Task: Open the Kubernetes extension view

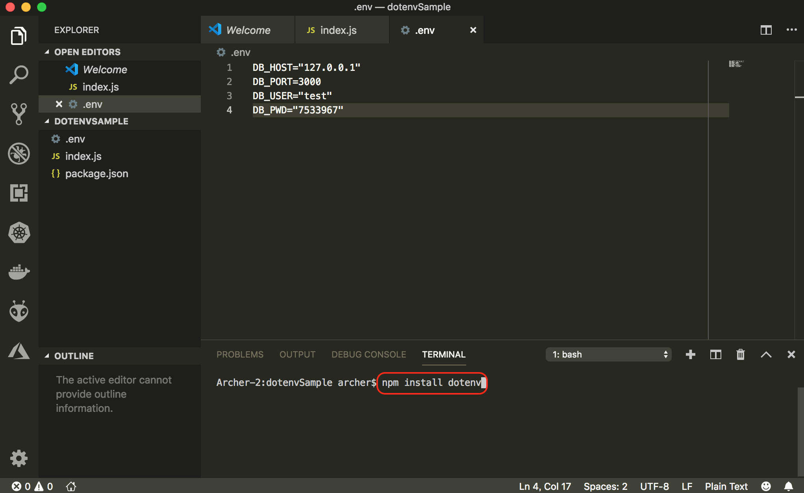Action: 19,233
